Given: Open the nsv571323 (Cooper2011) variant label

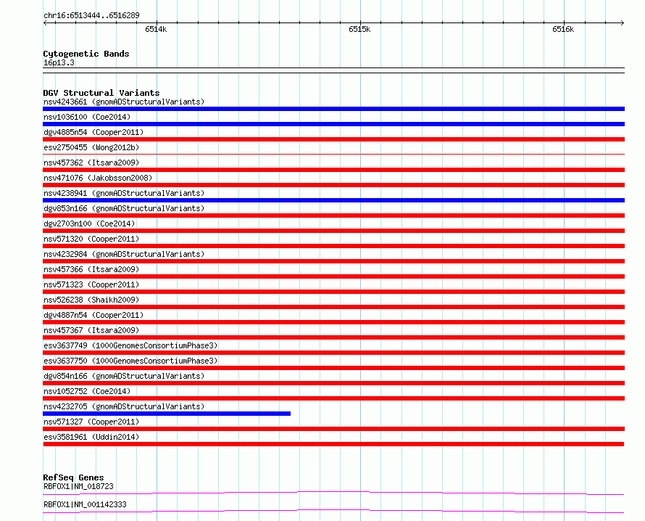Looking at the screenshot, I should coord(91,284).
